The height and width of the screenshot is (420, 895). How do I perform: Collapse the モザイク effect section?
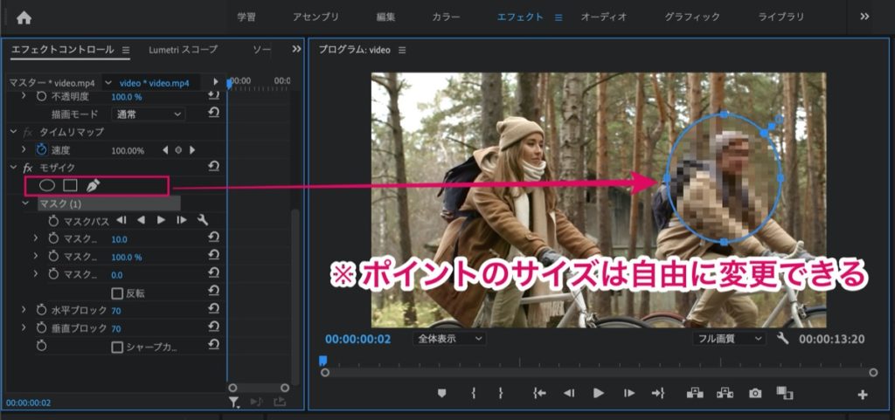tap(14, 168)
